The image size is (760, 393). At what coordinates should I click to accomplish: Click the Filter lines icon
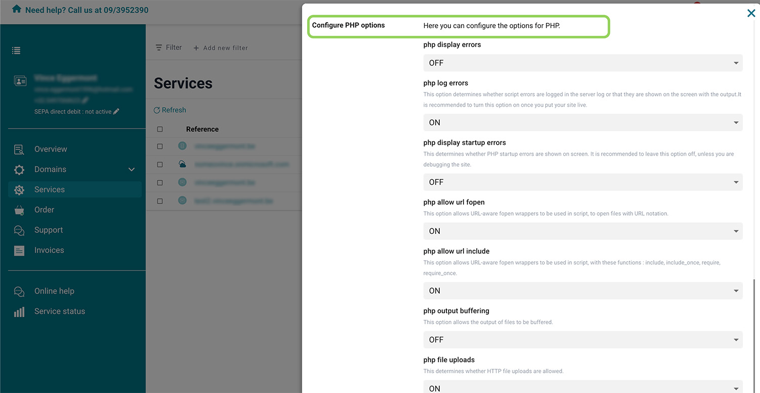coord(159,47)
